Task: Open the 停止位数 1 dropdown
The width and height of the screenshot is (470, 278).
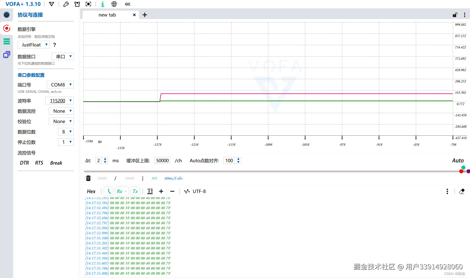Action: (x=66, y=142)
